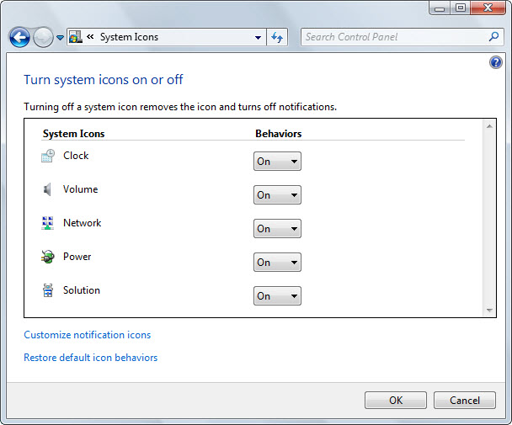The width and height of the screenshot is (512, 425).
Task: Click Customize notification icons link
Action: [x=88, y=335]
